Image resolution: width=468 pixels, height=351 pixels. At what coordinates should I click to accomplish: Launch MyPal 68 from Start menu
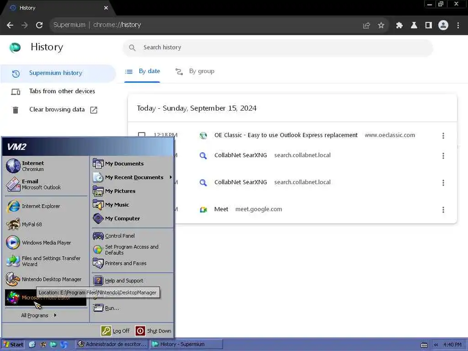46,224
